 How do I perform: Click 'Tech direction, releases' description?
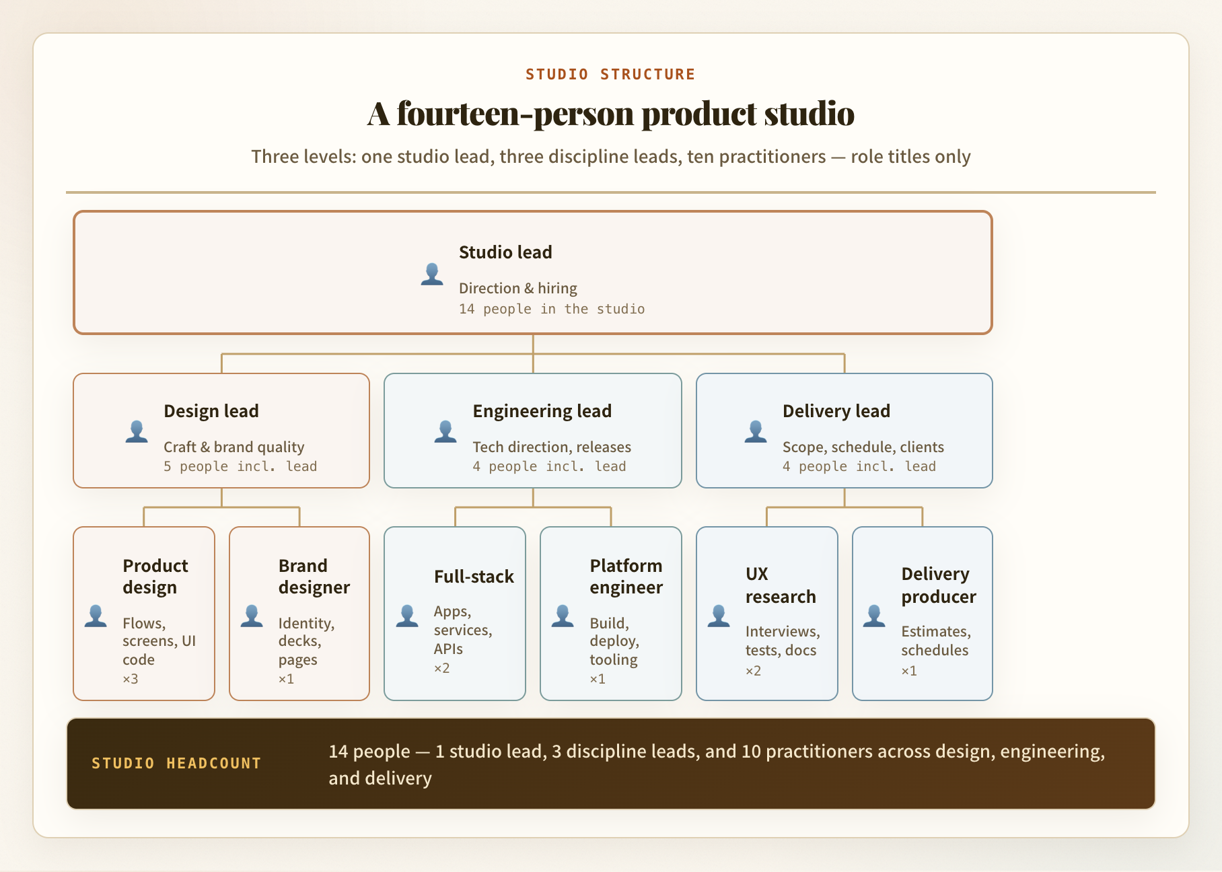click(552, 447)
